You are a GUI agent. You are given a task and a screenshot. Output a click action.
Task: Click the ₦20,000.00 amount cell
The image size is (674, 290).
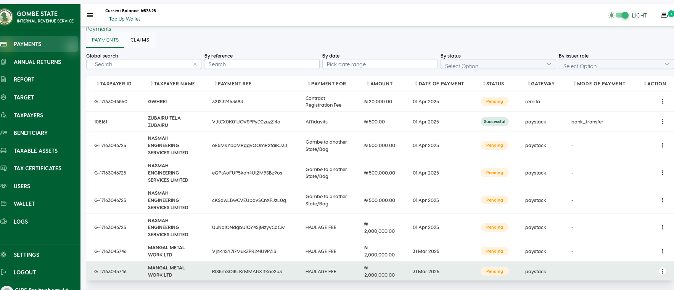click(378, 102)
